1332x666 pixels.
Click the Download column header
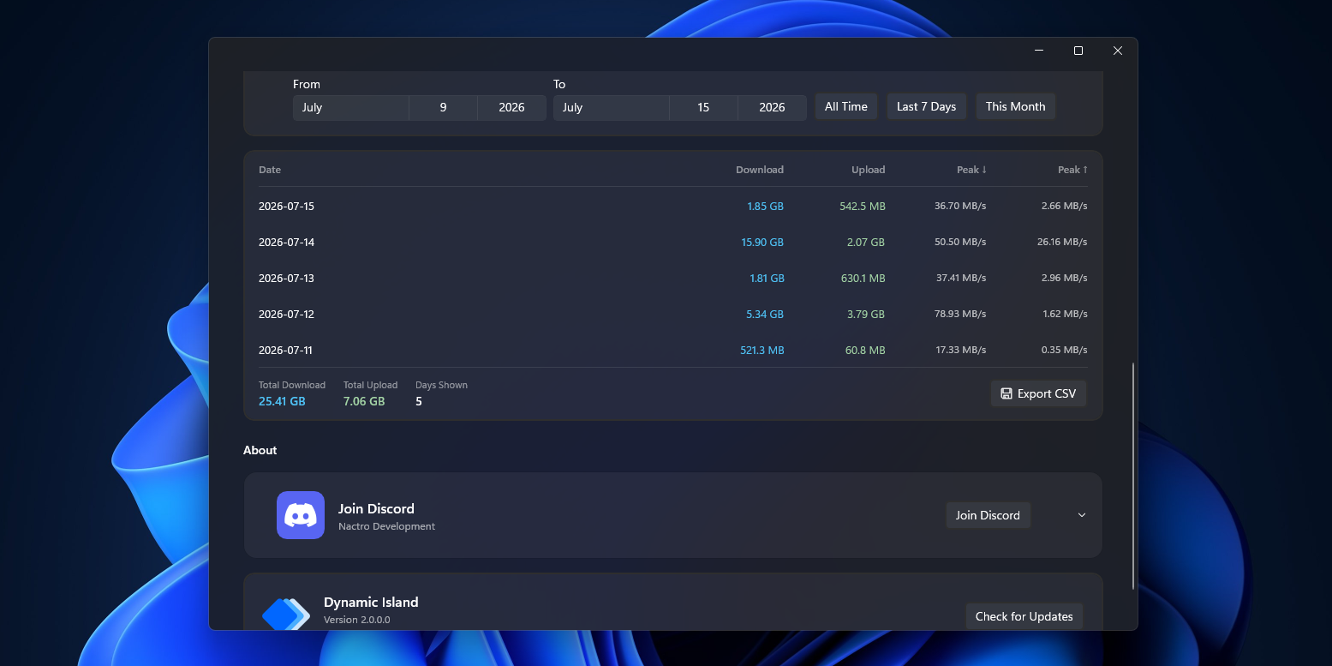click(760, 170)
